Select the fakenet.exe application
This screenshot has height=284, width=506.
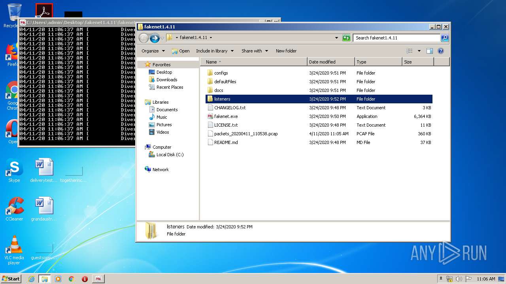[319, 116]
